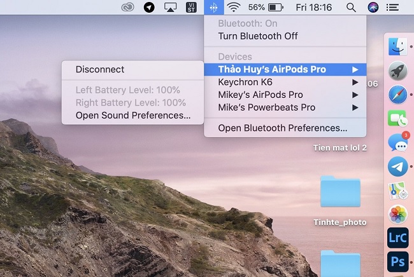The image size is (414, 277).
Task: Open FaceTime from the Dock
Action: click(397, 119)
